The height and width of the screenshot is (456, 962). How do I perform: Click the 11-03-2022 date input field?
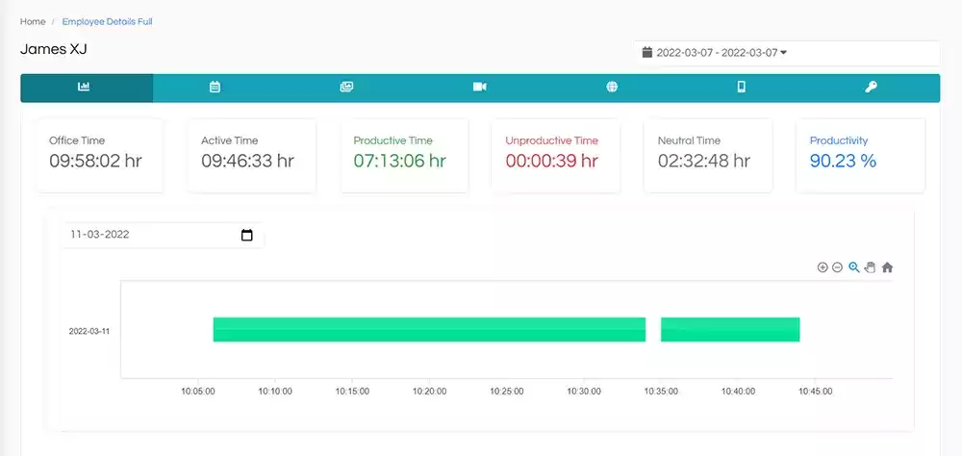tap(164, 235)
